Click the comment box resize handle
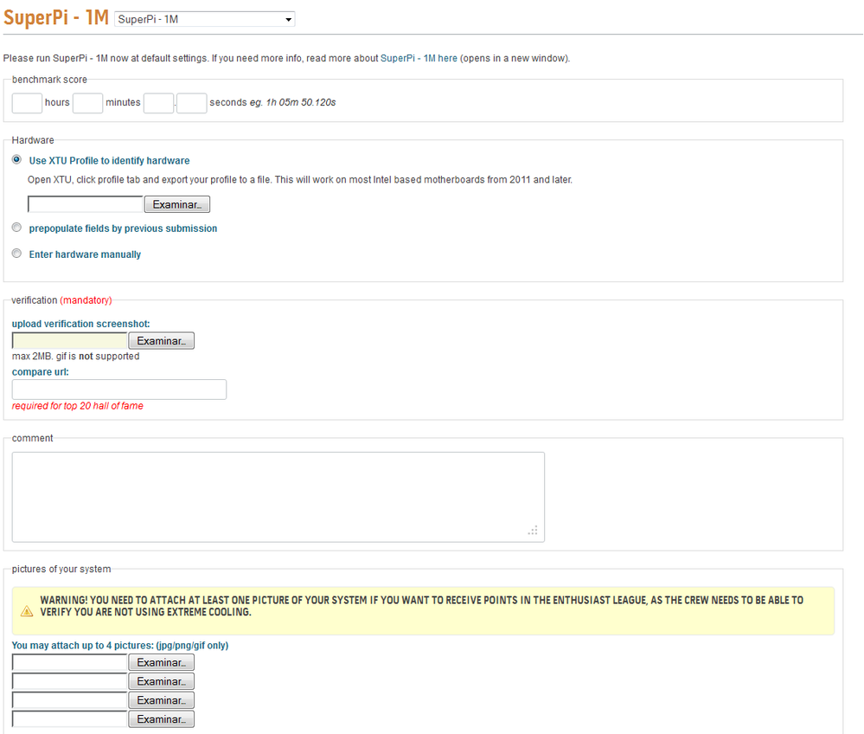This screenshot has height=734, width=864. 533,531
